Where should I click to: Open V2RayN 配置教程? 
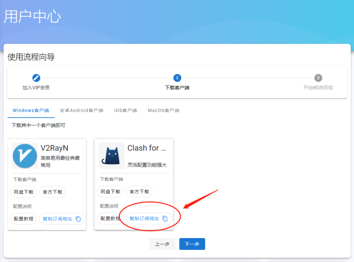coord(24,219)
